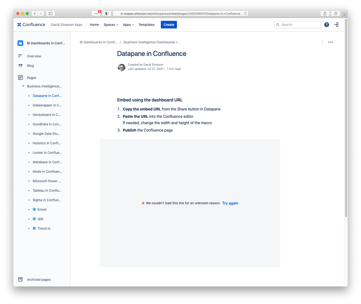Click the privacy shield icon
Viewport: 361px width, 304px height.
107,14
